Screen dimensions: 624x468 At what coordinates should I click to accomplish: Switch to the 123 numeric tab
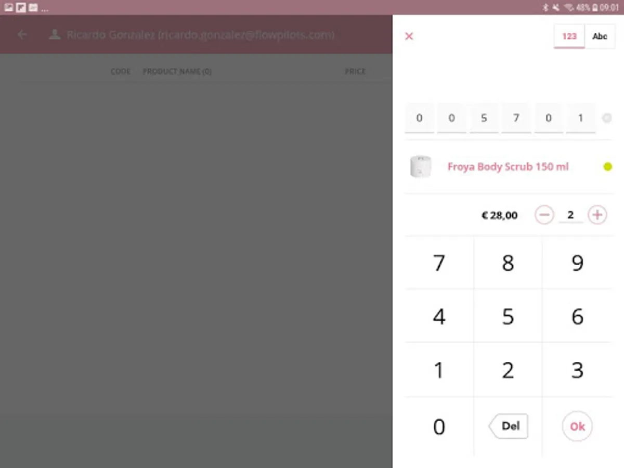pos(569,36)
